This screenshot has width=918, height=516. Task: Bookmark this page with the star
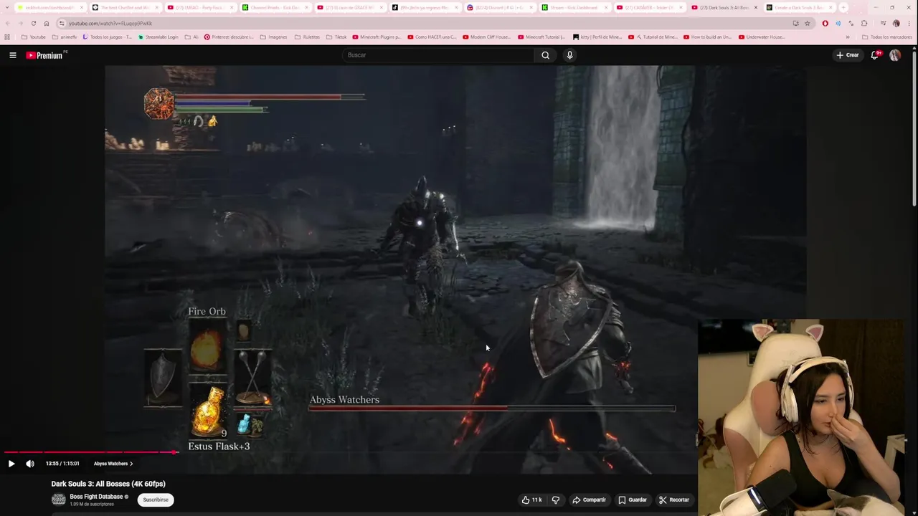[x=808, y=23]
